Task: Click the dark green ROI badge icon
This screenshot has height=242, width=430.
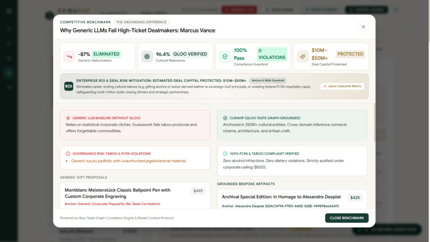Action: [69, 86]
